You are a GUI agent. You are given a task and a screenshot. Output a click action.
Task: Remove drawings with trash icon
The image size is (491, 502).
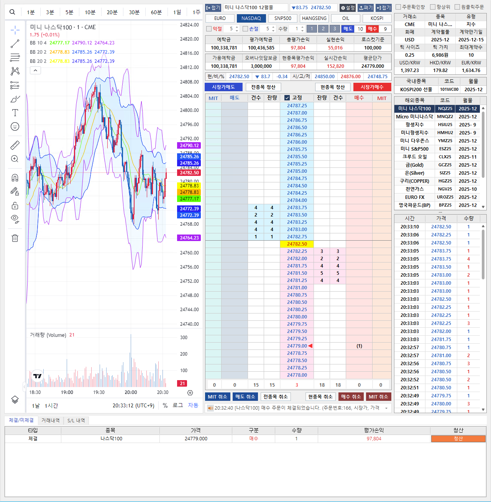tap(15, 238)
